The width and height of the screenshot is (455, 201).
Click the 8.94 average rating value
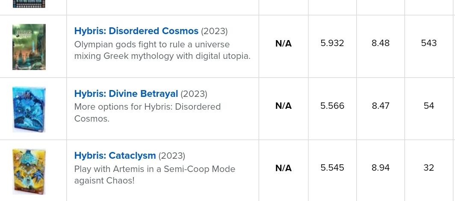pos(381,168)
